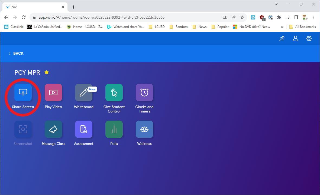Screen dimensions: 320x195
Task: Launch the Play Video tile
Action: pos(53,92)
